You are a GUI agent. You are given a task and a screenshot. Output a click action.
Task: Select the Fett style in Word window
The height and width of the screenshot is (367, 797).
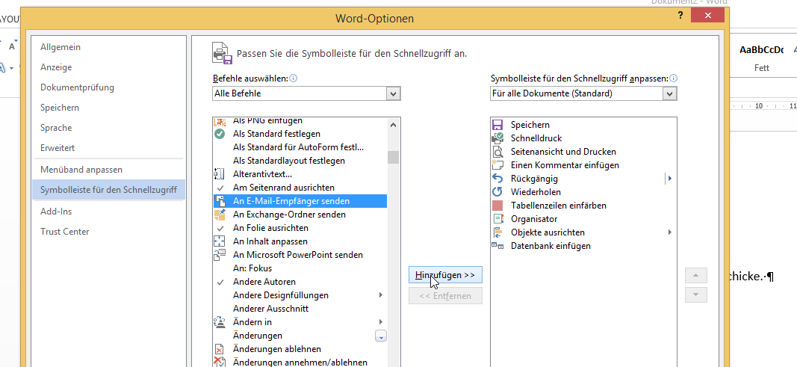click(x=761, y=58)
